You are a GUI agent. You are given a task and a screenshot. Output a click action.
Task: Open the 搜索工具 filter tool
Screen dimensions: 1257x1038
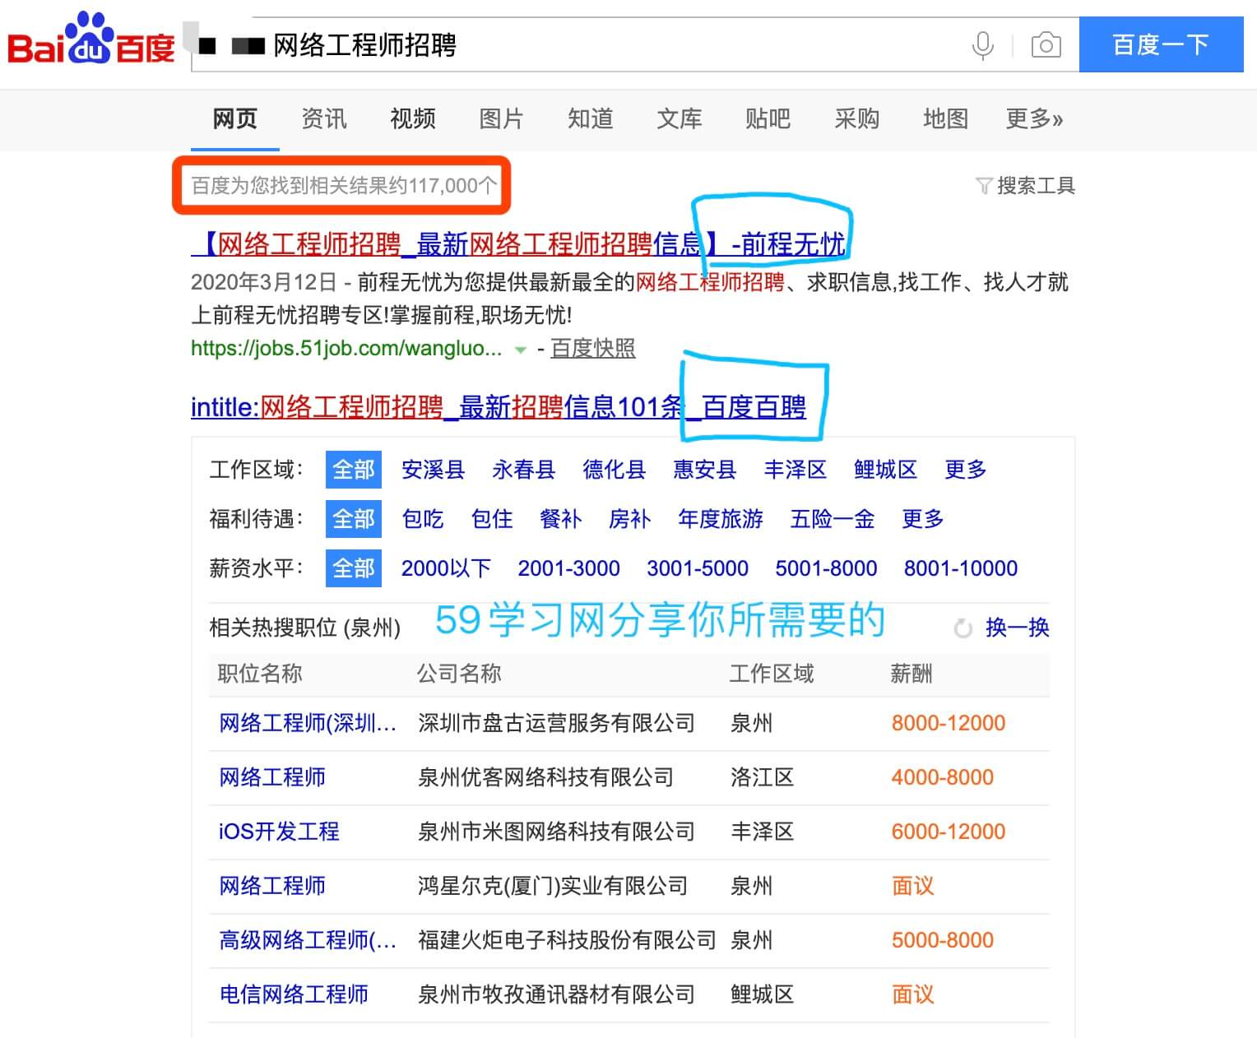coord(1026,186)
